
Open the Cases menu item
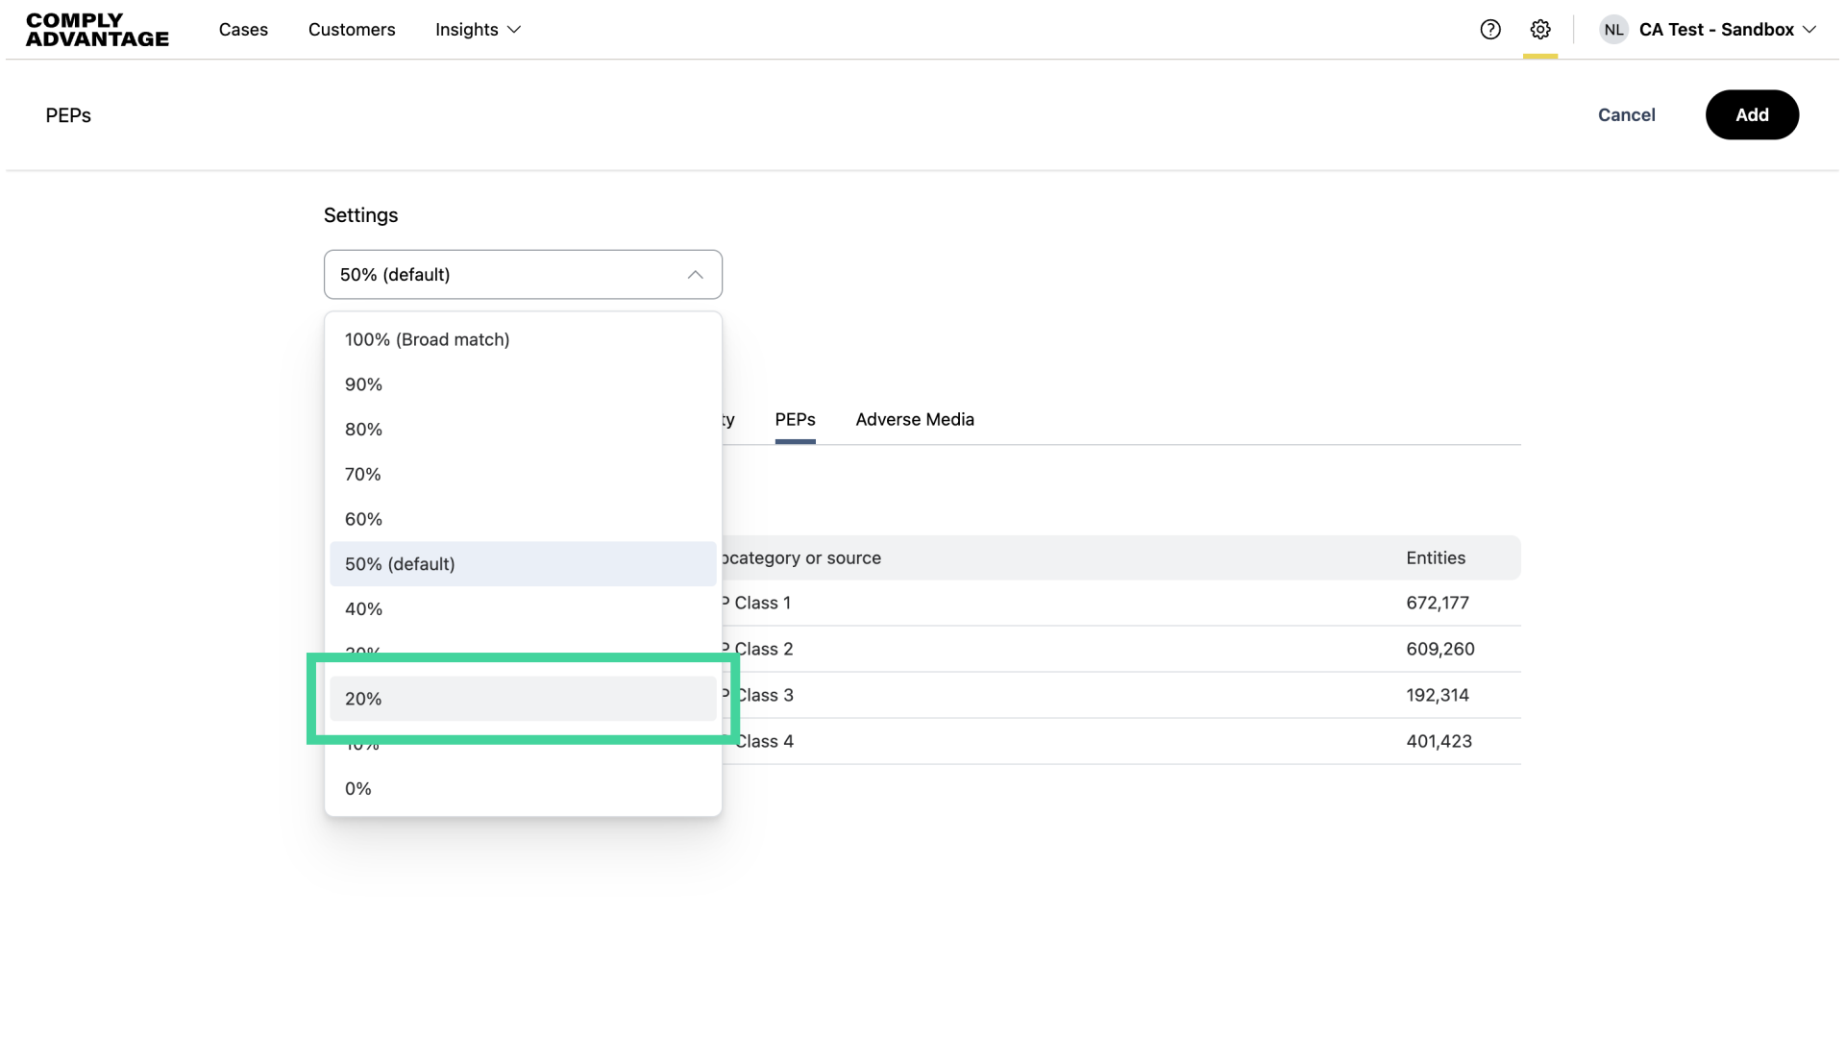[243, 30]
